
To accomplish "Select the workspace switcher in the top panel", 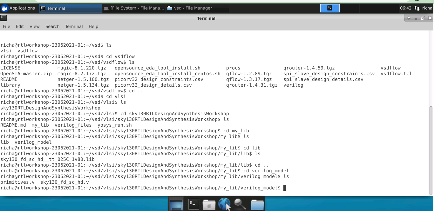I will pos(330,8).
